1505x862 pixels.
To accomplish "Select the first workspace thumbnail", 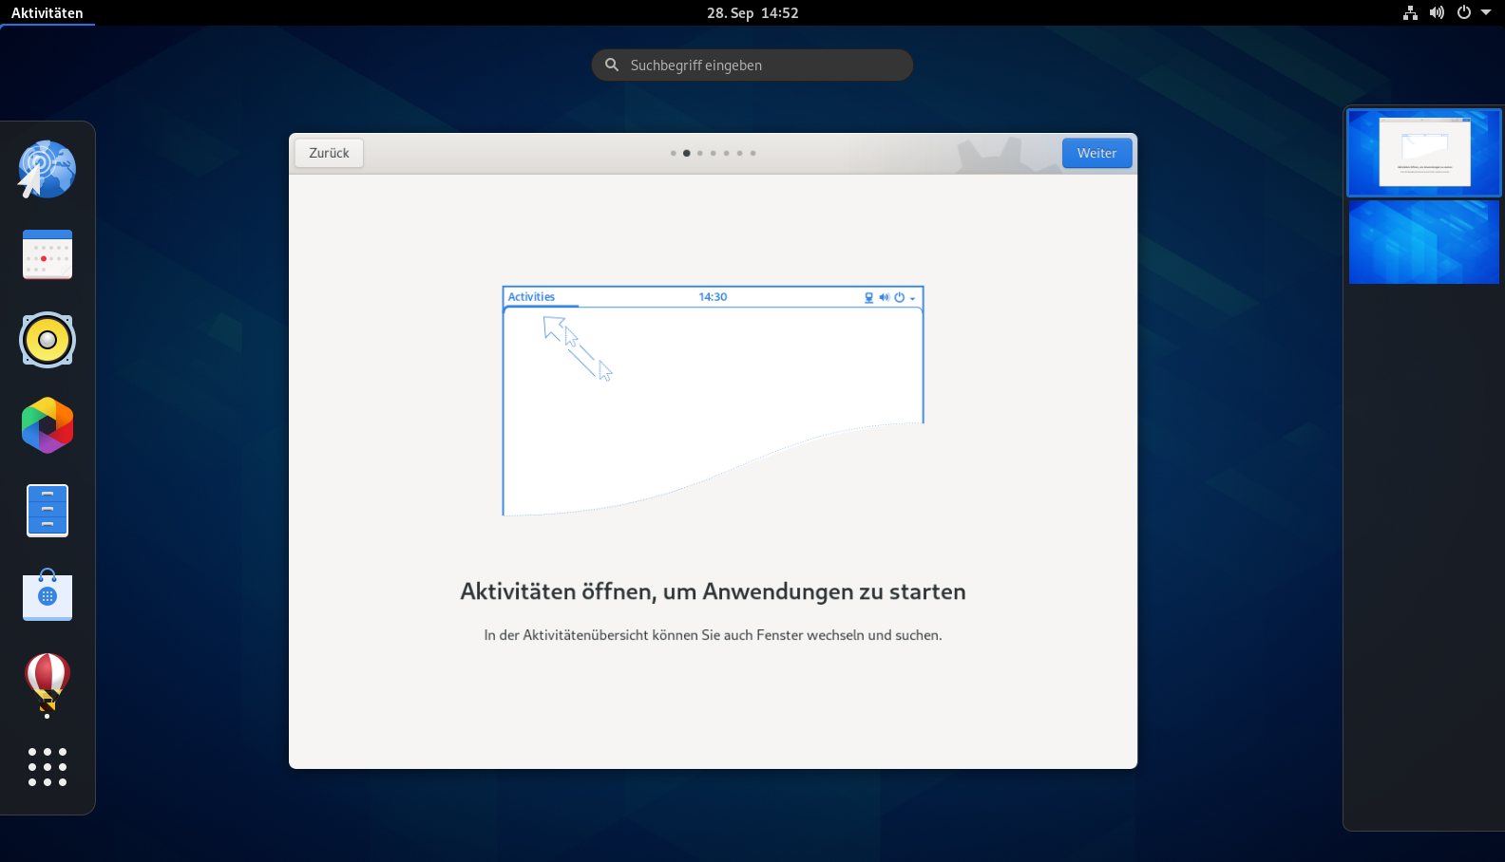I will tap(1423, 153).
